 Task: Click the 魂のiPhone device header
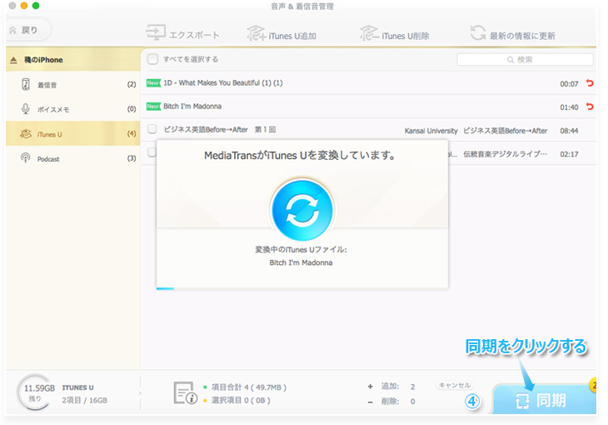point(73,60)
